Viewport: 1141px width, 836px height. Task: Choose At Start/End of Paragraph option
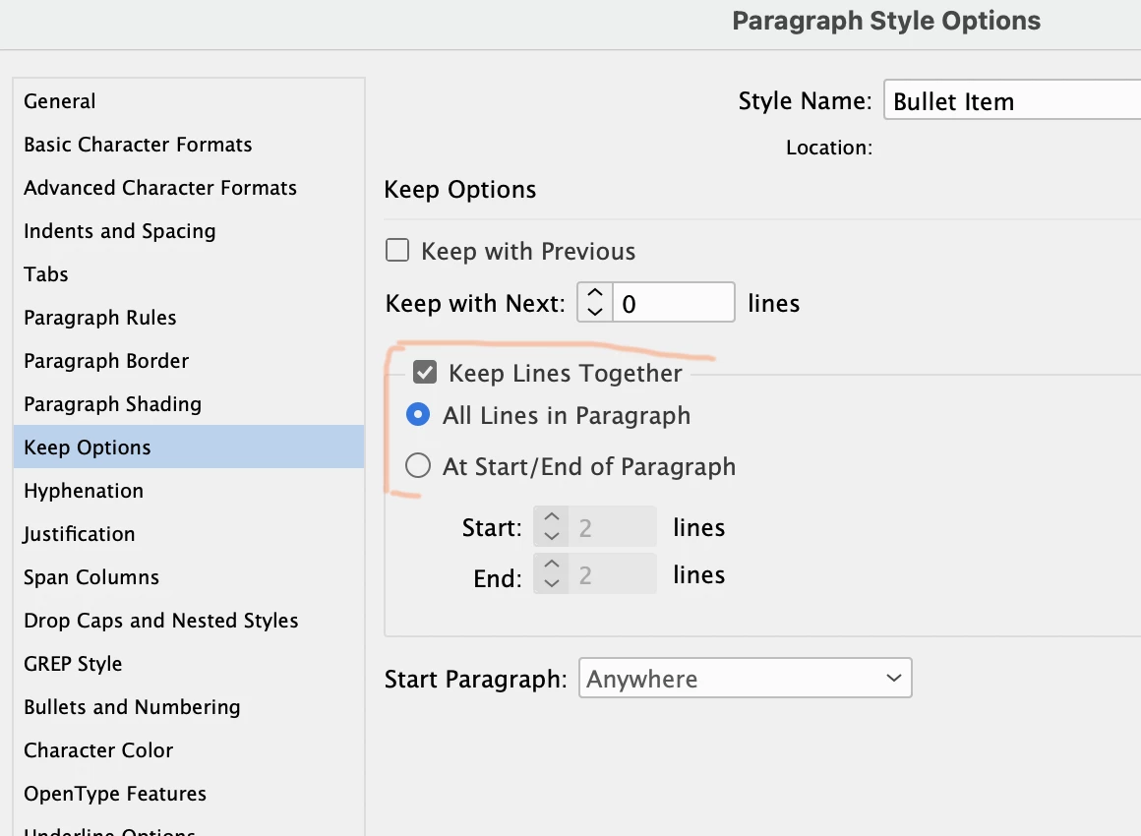click(418, 466)
